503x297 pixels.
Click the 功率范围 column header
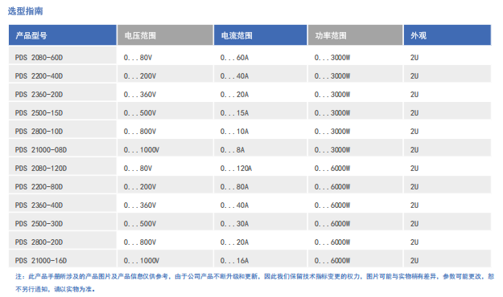(355, 35)
